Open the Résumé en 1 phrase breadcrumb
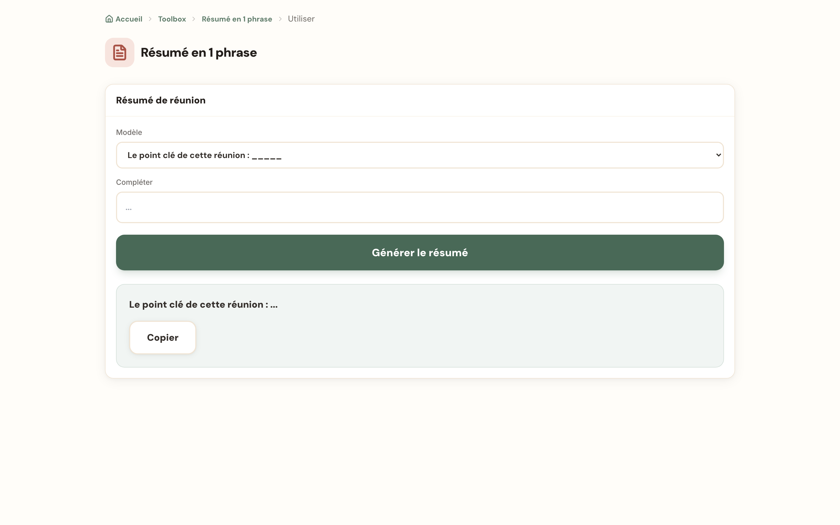 tap(237, 19)
